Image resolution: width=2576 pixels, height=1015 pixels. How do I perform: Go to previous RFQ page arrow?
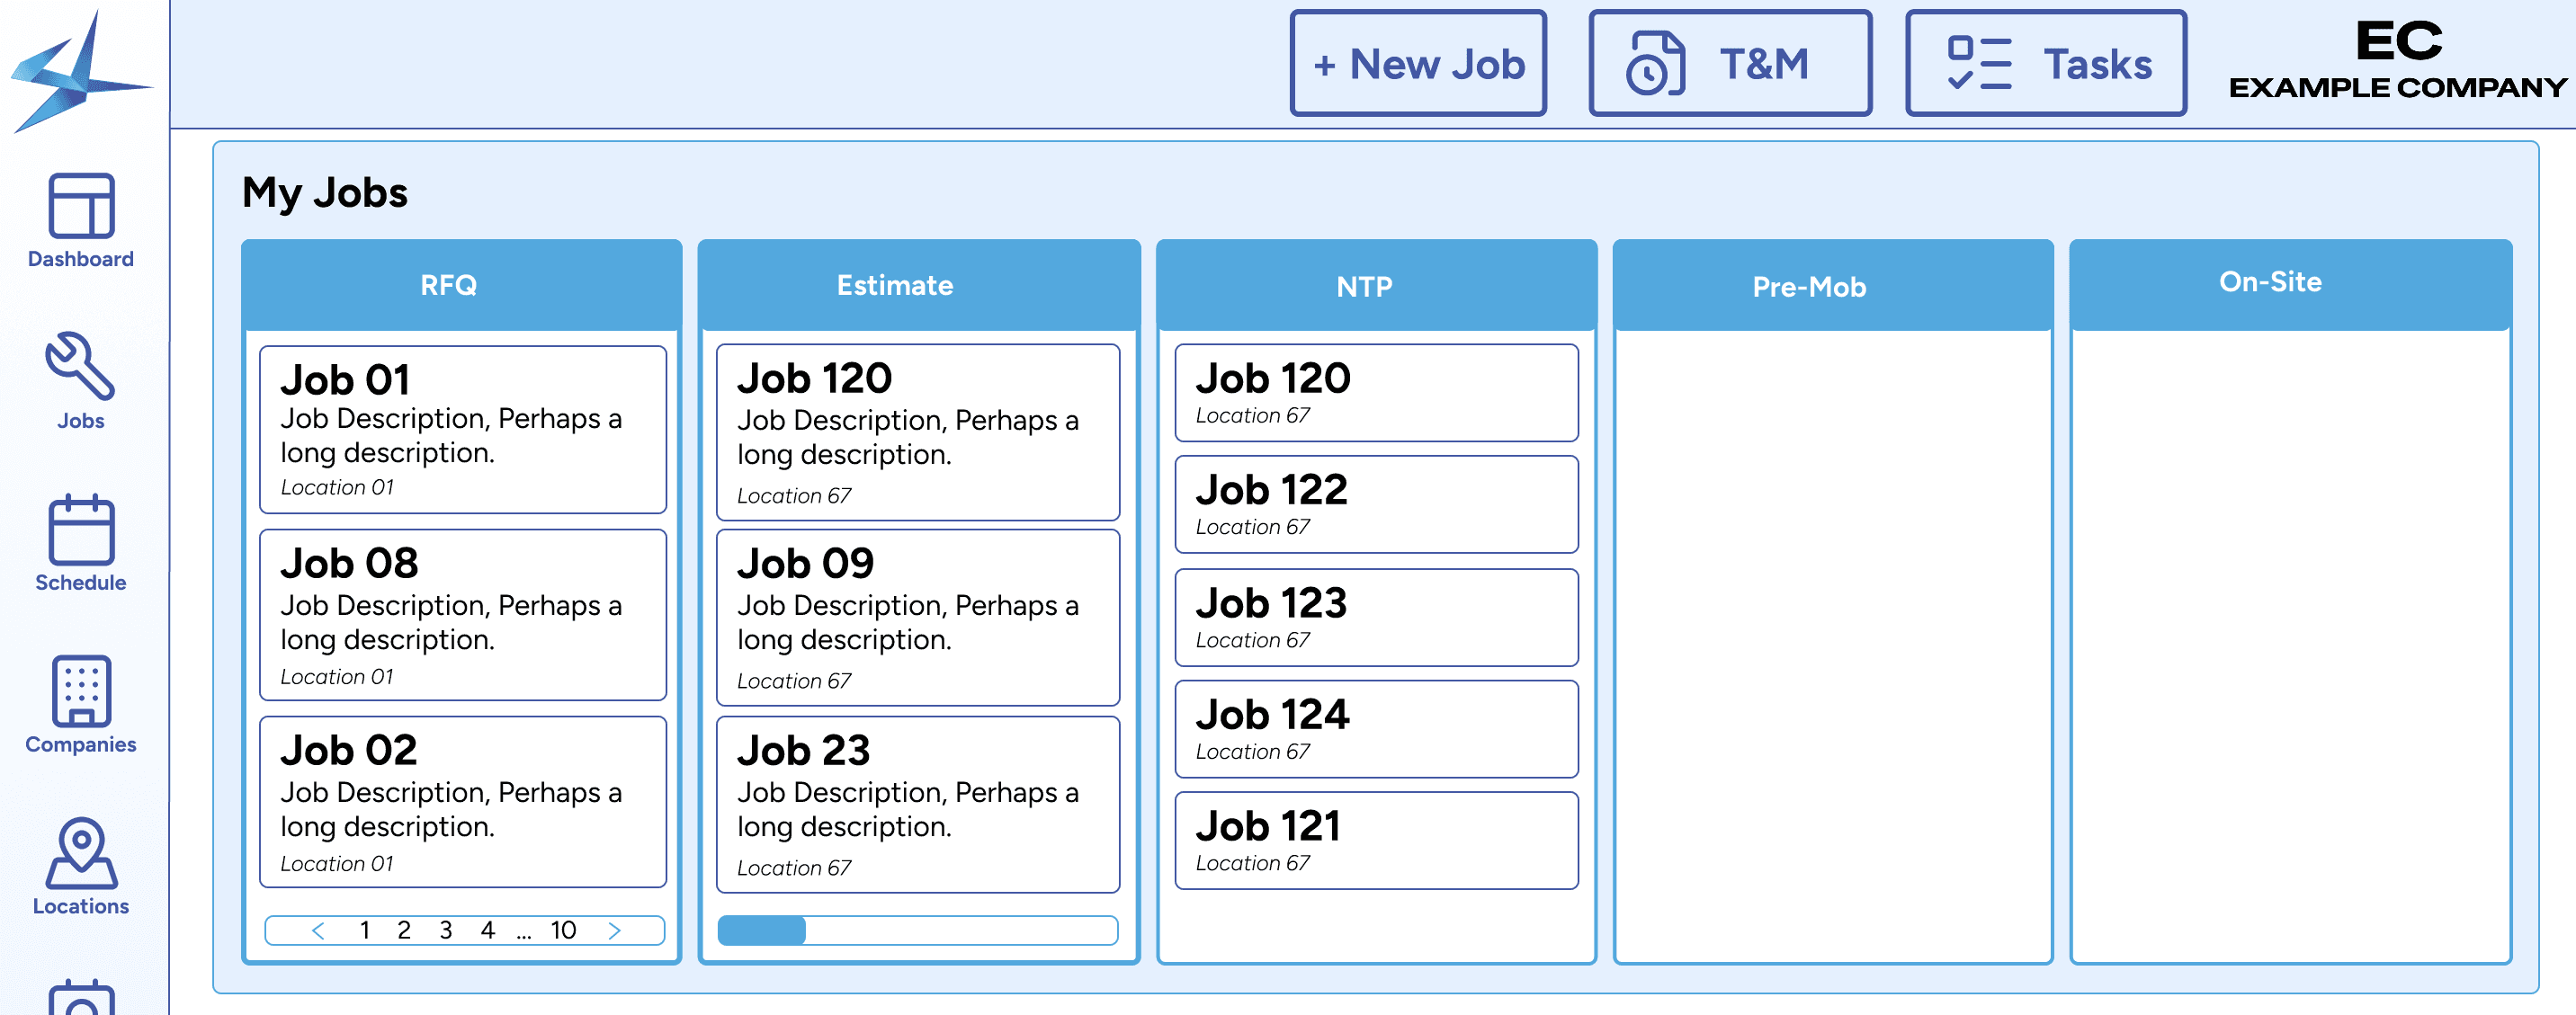coord(318,930)
